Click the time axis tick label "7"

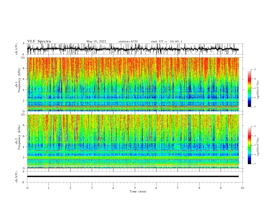[178, 188]
